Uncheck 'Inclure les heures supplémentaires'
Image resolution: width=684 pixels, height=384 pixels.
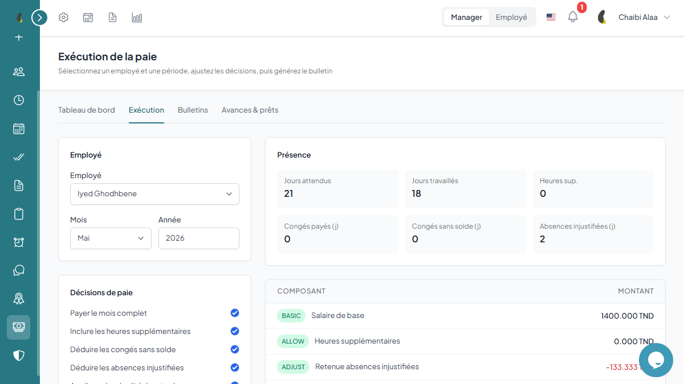pos(235,331)
